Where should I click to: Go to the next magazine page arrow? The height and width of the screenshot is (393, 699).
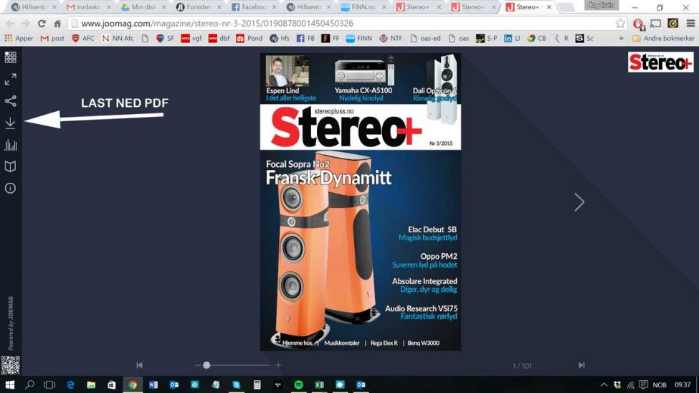579,202
